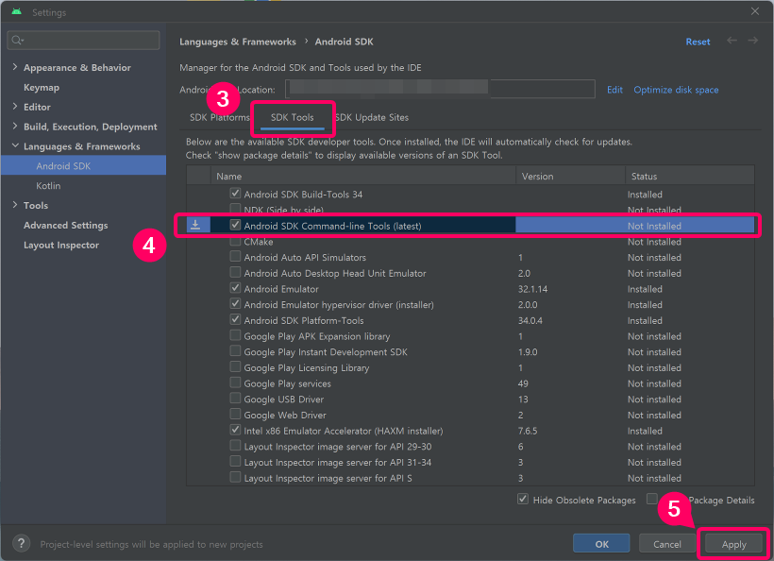Expand Build, Execution, Deployment section
Image resolution: width=774 pixels, height=561 pixels.
15,127
